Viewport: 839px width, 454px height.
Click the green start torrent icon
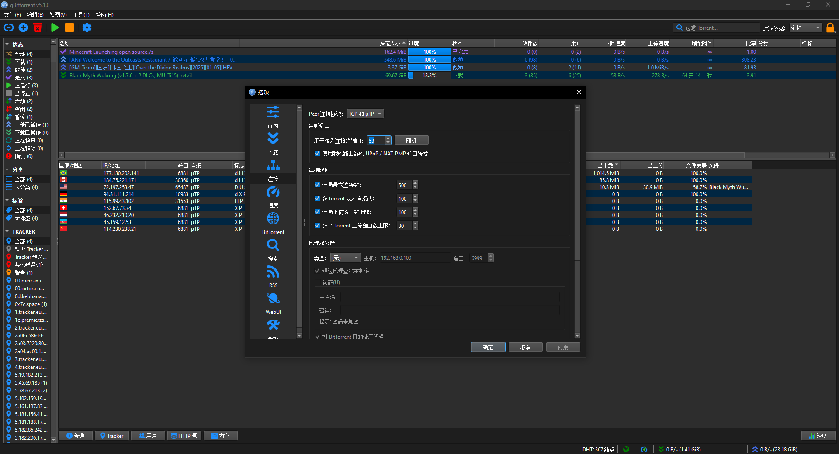pyautogui.click(x=55, y=28)
